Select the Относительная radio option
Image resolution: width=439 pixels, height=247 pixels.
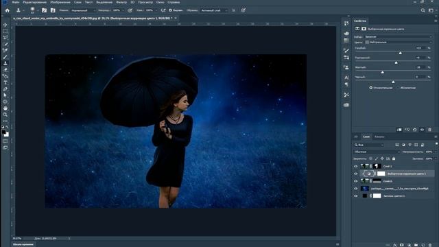[x=370, y=88]
